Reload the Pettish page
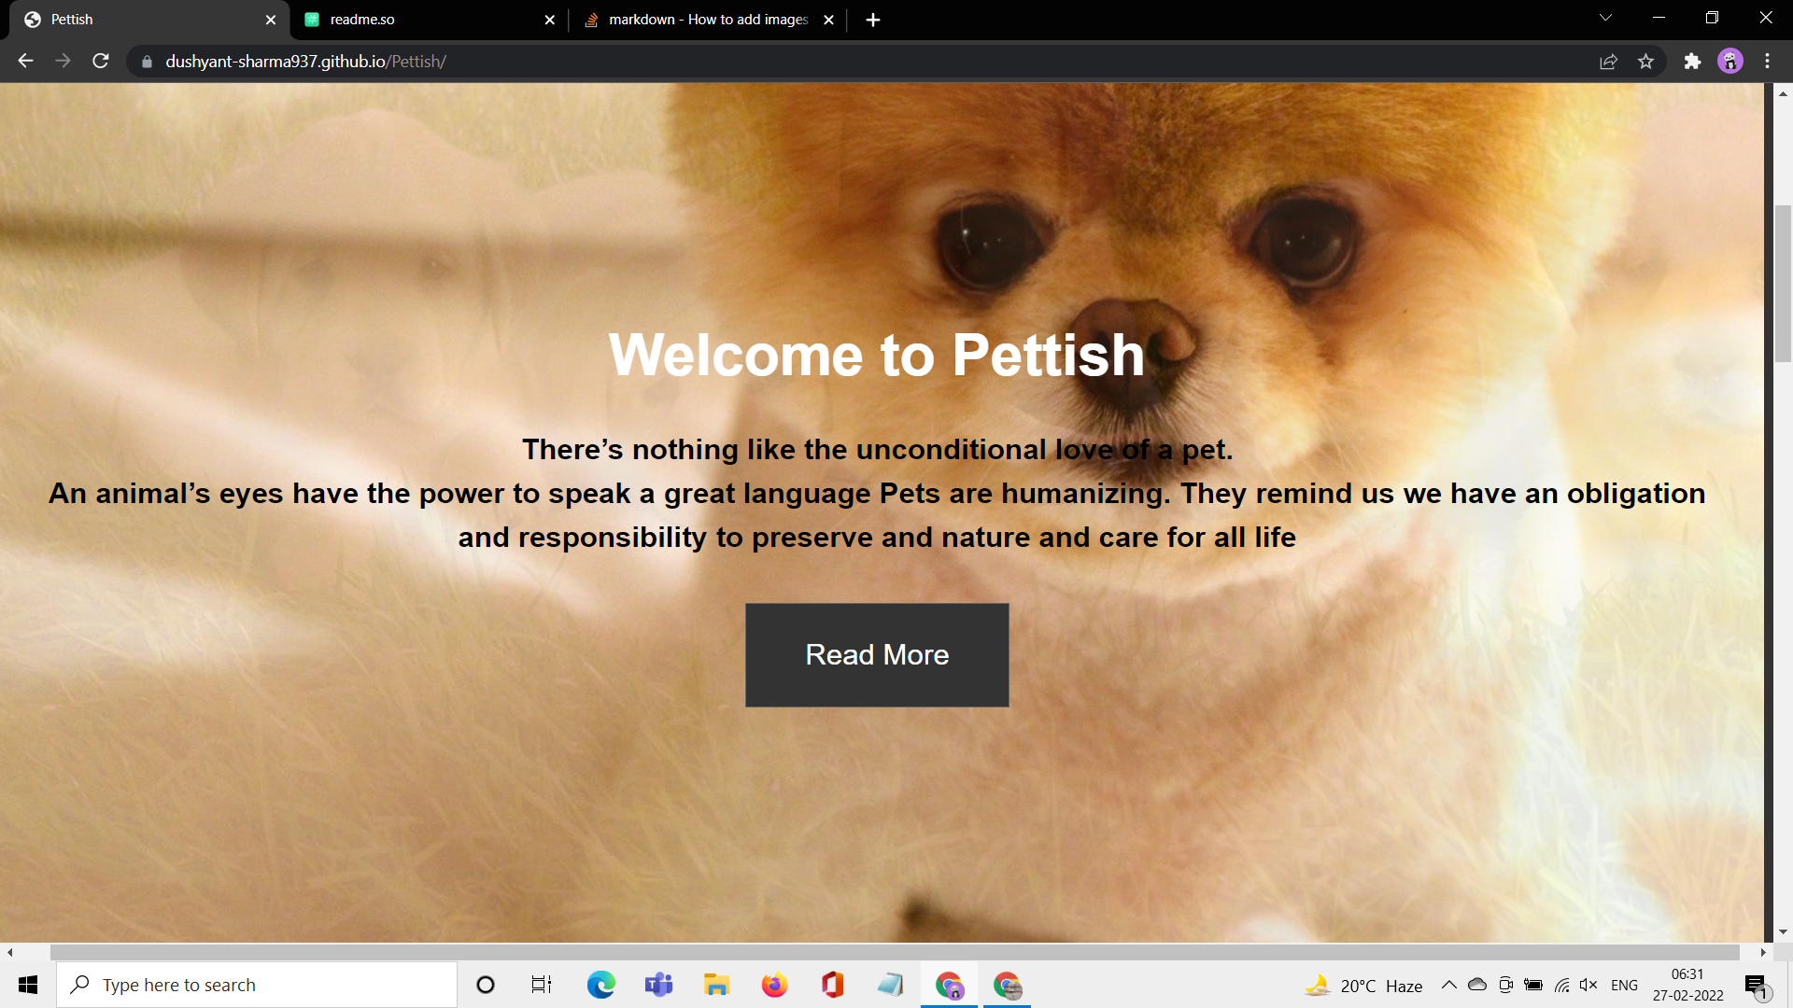The height and width of the screenshot is (1008, 1793). point(100,61)
